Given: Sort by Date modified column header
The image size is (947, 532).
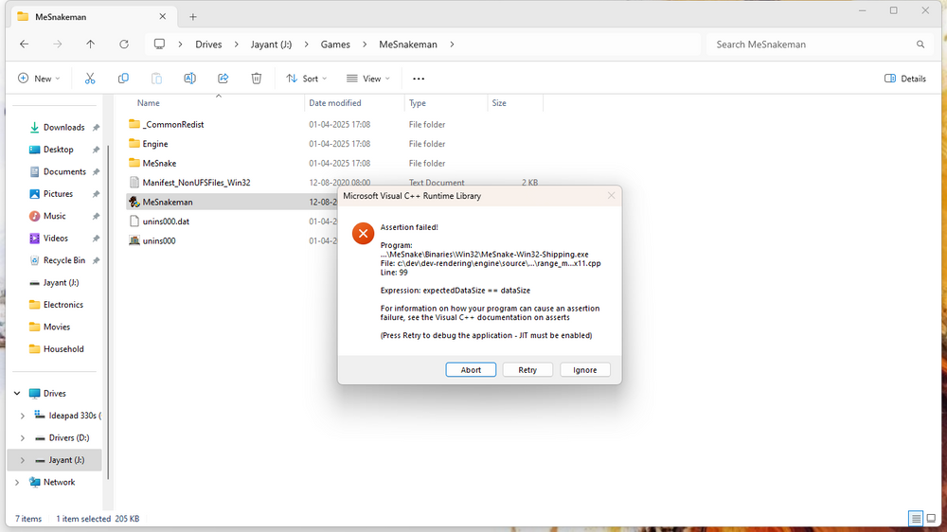Looking at the screenshot, I should click(335, 103).
